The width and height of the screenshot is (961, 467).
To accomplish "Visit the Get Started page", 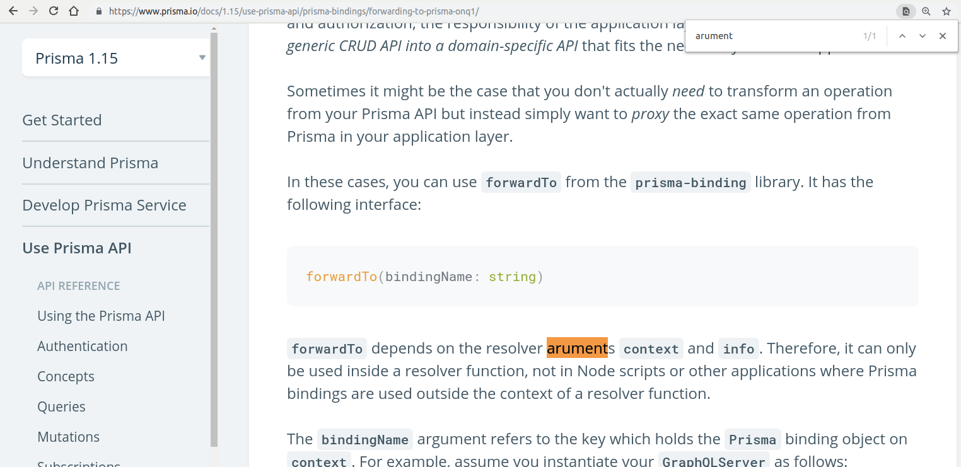I will click(x=62, y=120).
